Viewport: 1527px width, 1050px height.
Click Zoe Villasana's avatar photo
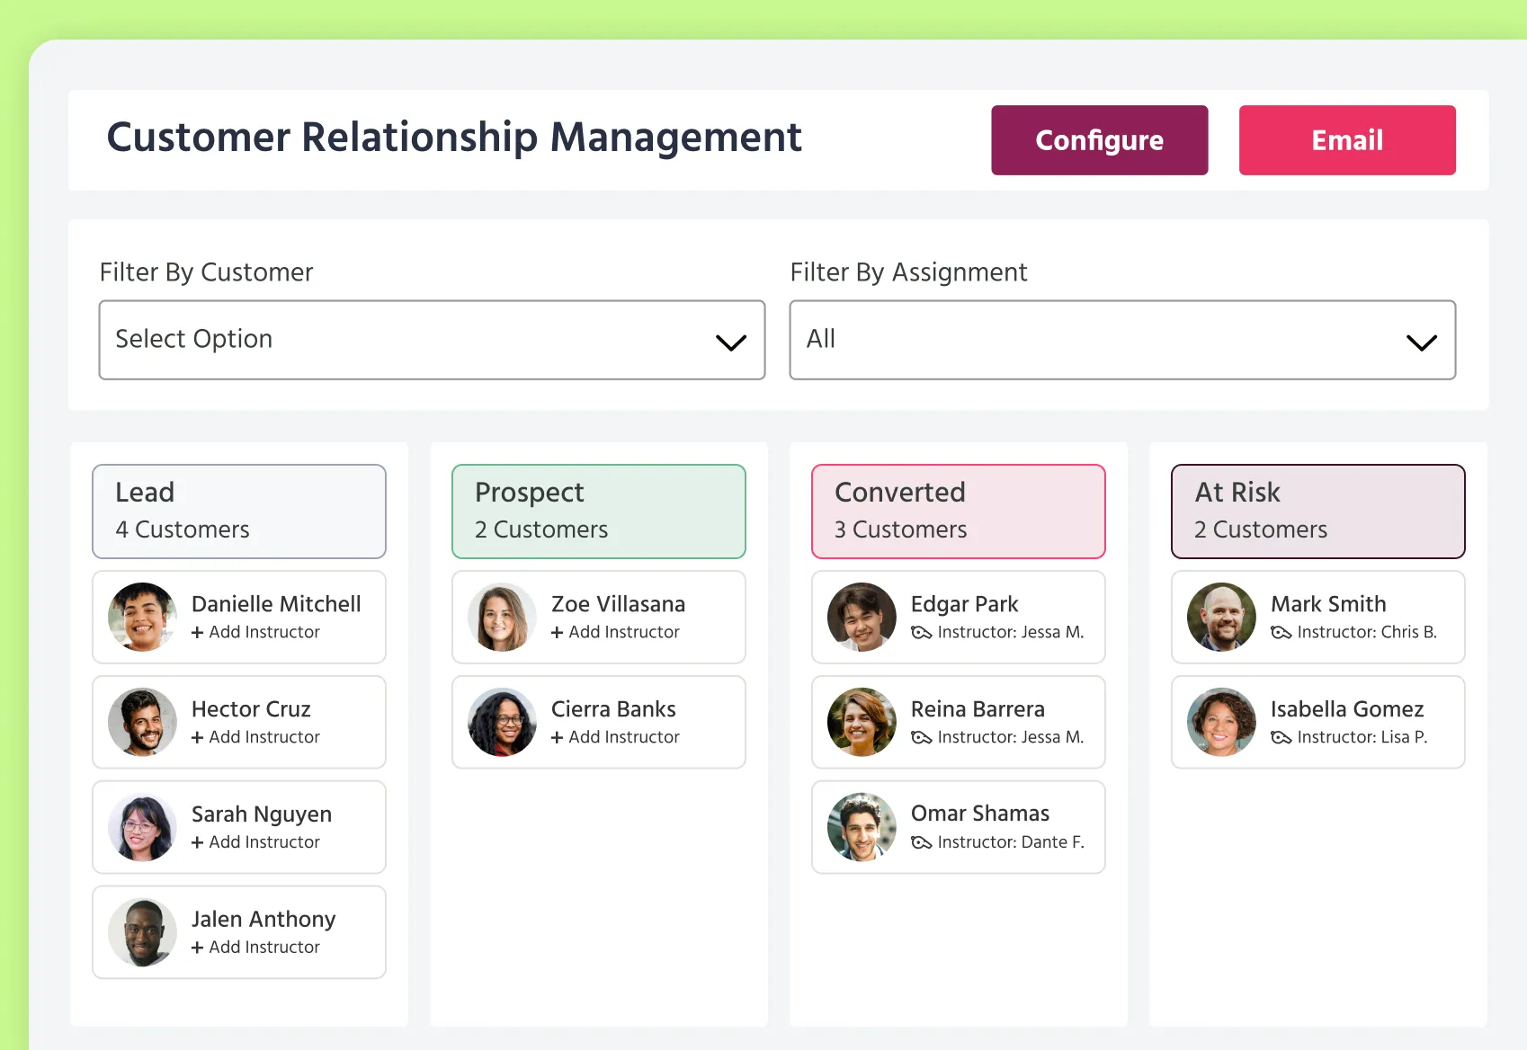[x=502, y=617]
